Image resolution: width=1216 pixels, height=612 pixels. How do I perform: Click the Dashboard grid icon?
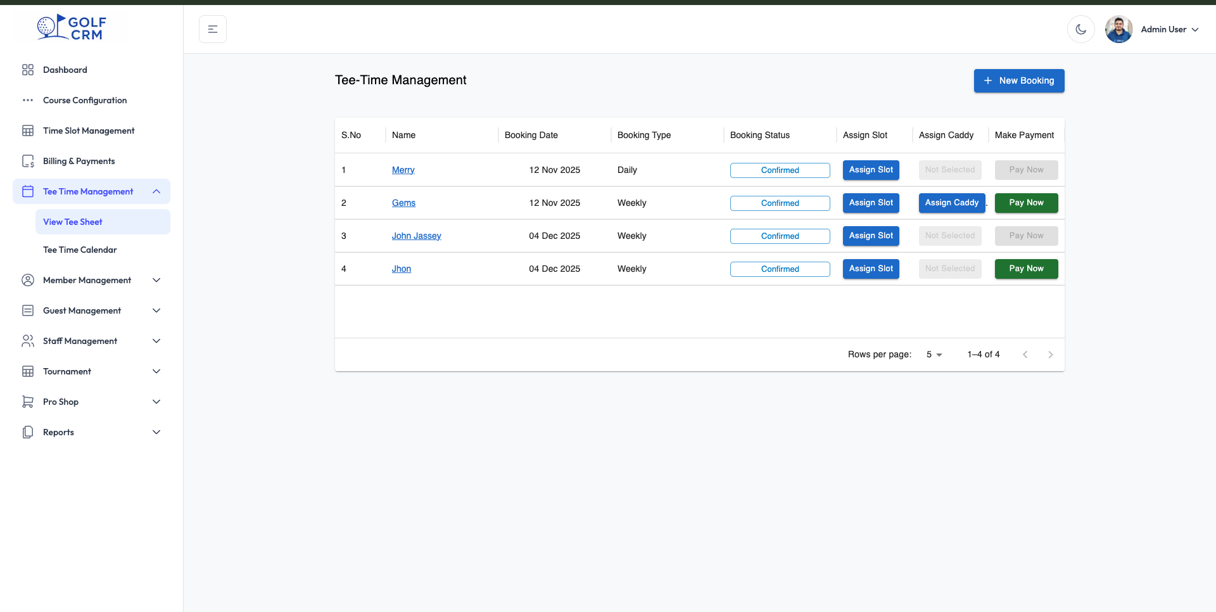[28, 70]
